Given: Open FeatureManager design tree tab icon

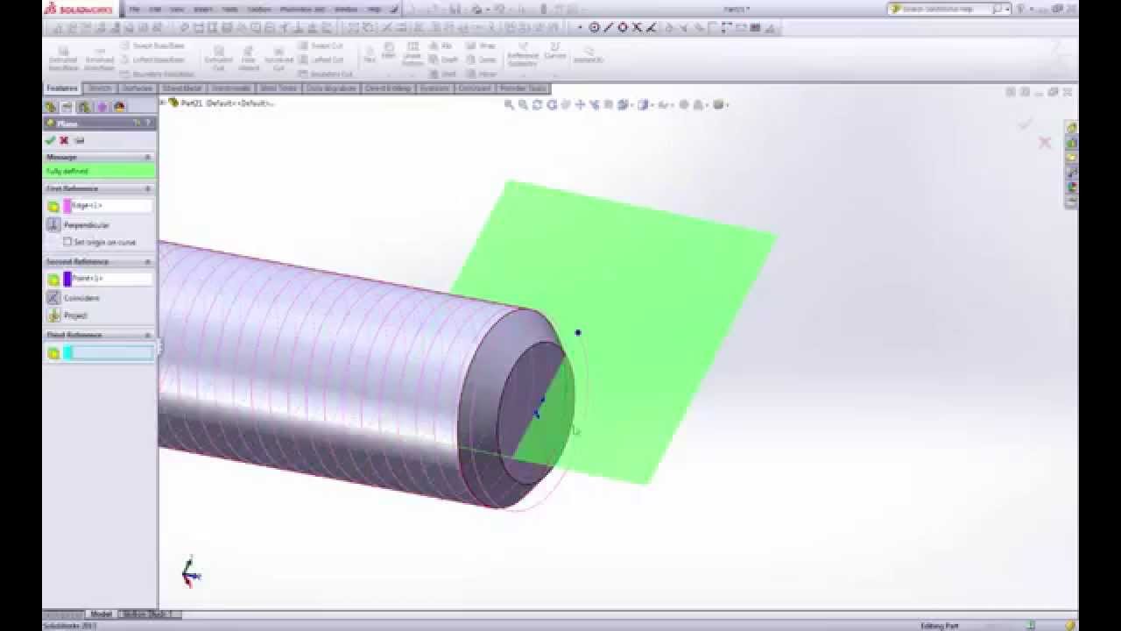Looking at the screenshot, I should pos(51,107).
